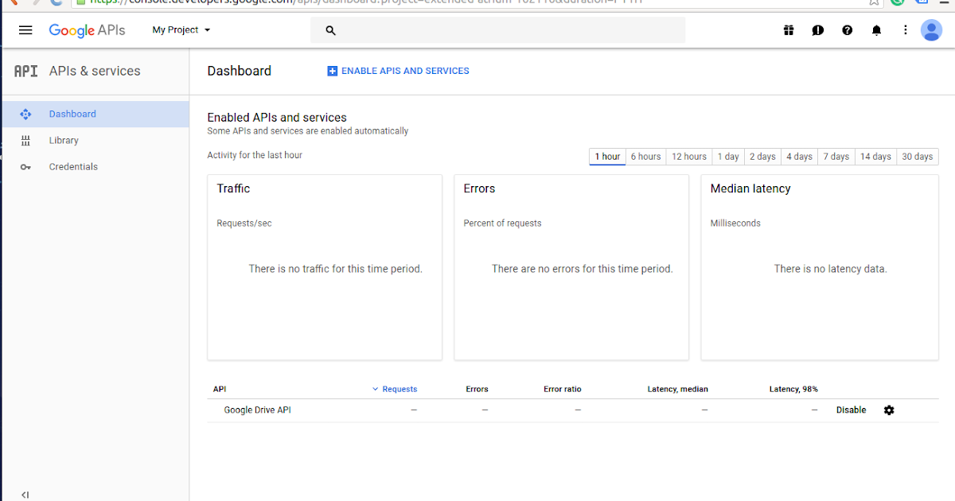Disable the Google Drive API

[851, 410]
